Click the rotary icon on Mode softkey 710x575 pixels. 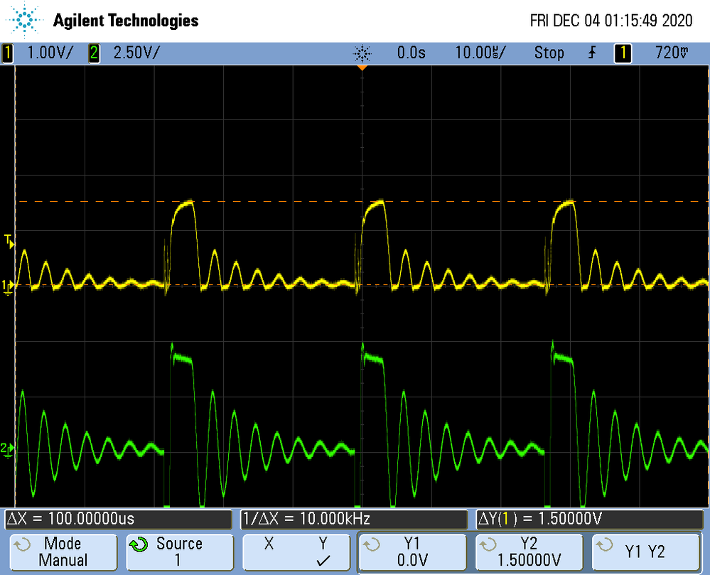22,544
